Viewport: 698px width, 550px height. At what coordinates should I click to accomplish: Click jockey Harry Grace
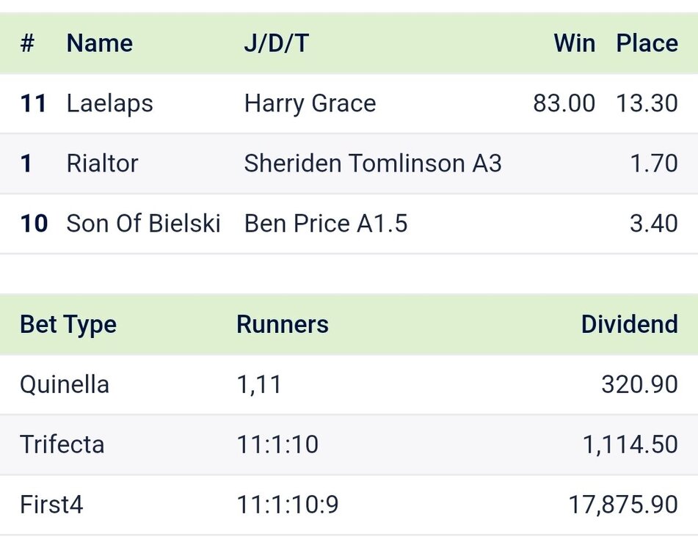(310, 103)
